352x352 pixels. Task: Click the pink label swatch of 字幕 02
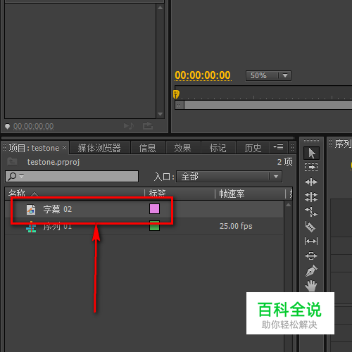click(x=154, y=208)
